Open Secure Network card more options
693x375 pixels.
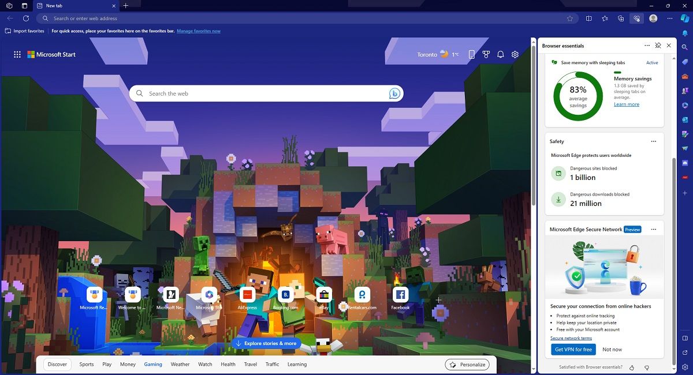(x=653, y=230)
